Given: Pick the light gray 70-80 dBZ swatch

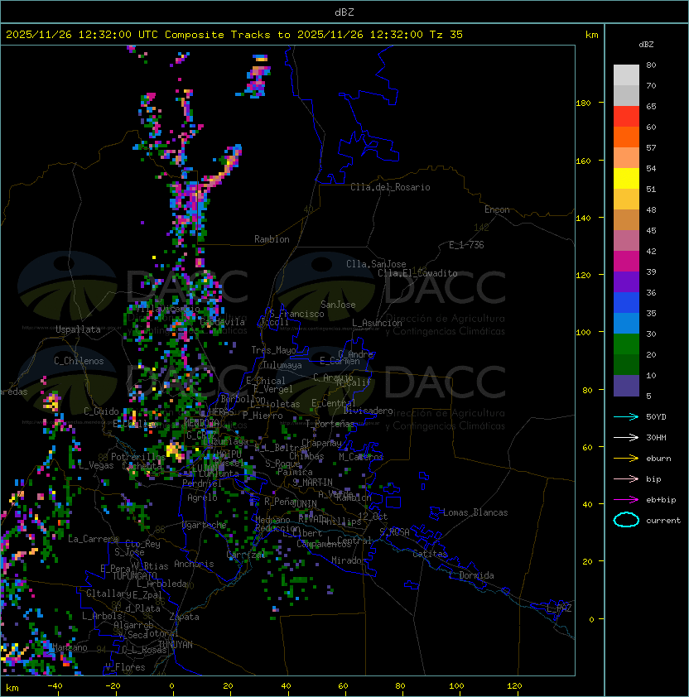Looking at the screenshot, I should pyautogui.click(x=626, y=75).
